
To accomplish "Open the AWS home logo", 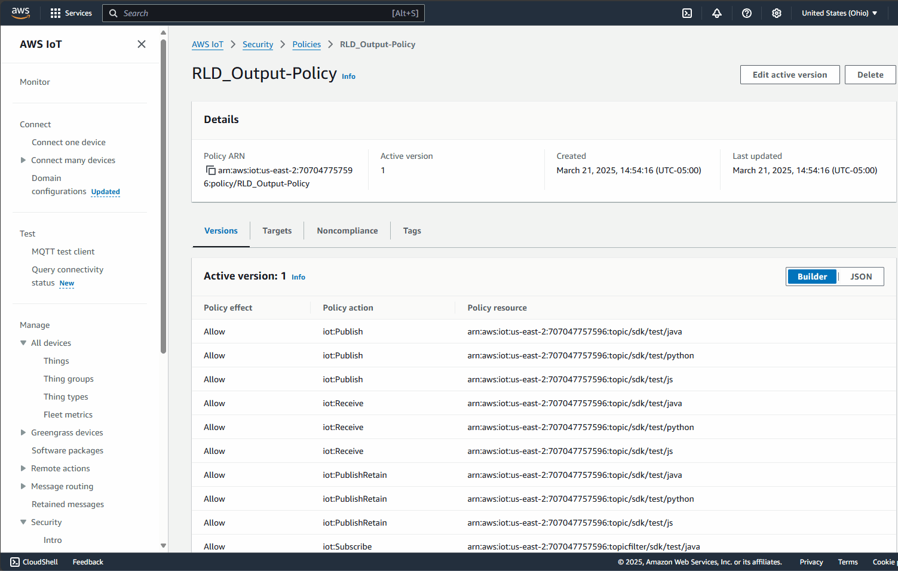I will pyautogui.click(x=20, y=13).
